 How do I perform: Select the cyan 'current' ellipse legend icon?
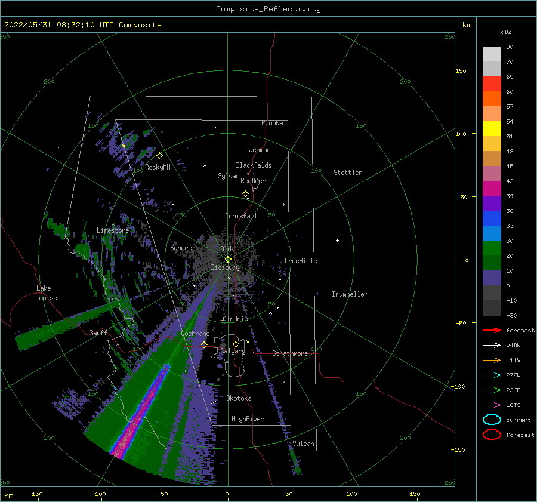pos(492,420)
